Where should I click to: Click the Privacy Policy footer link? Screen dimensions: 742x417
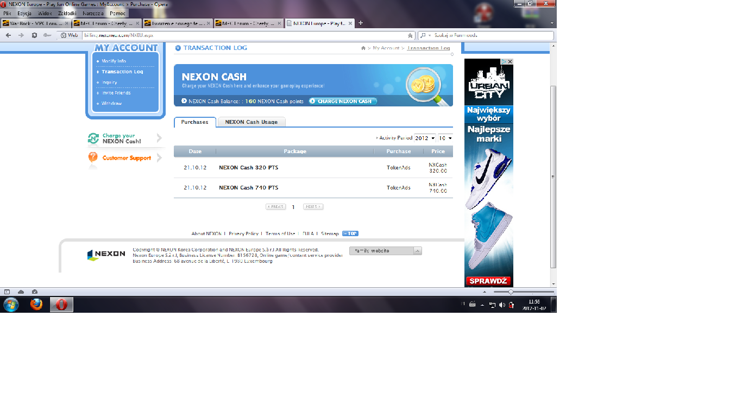click(x=243, y=233)
